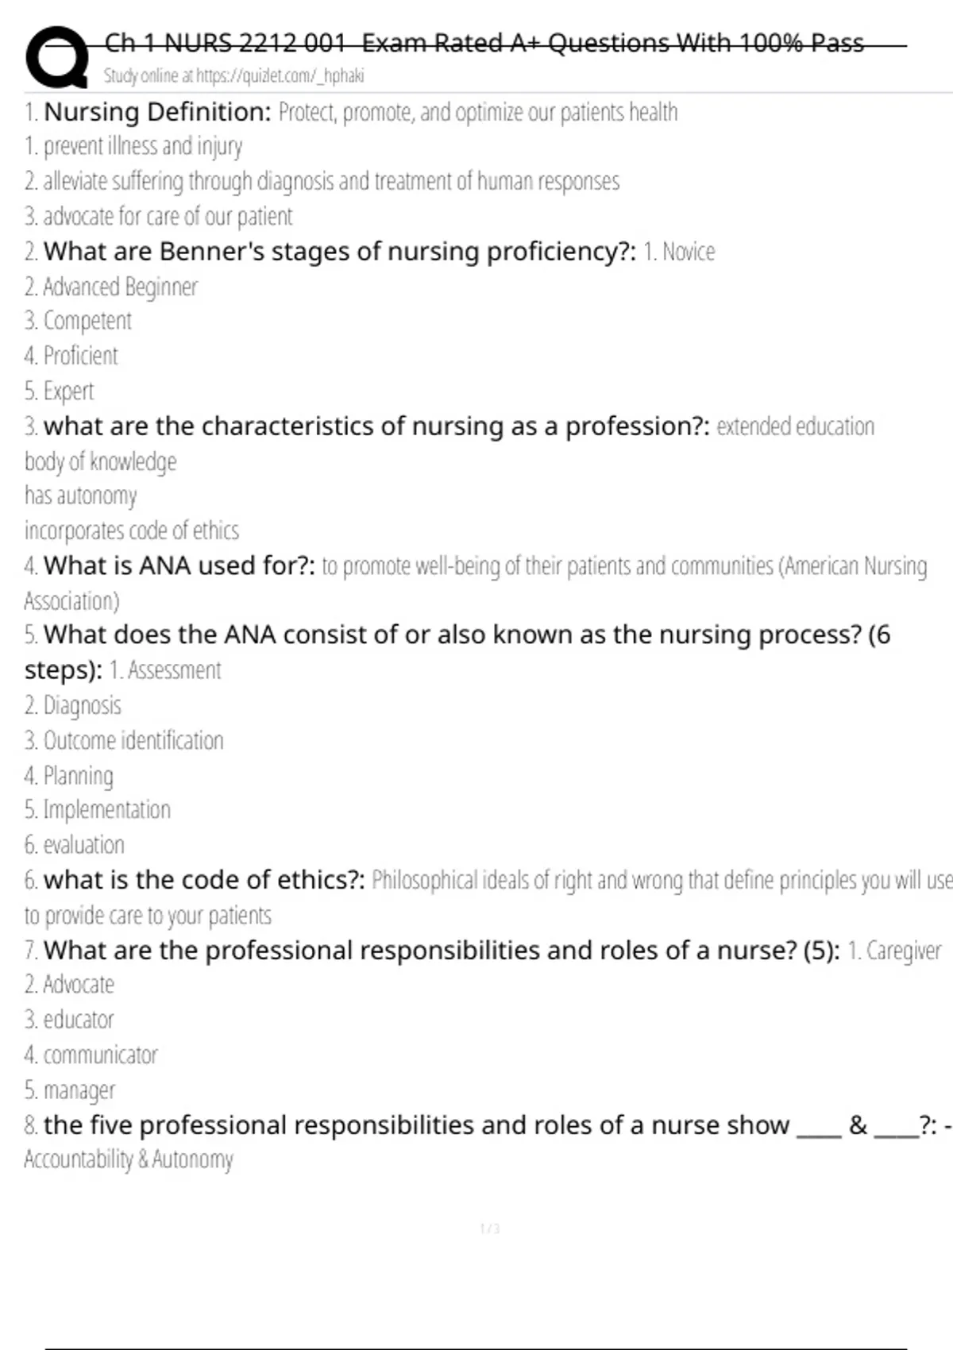Click the 'What is ANA used for?' question
The height and width of the screenshot is (1350, 953).
tap(179, 566)
